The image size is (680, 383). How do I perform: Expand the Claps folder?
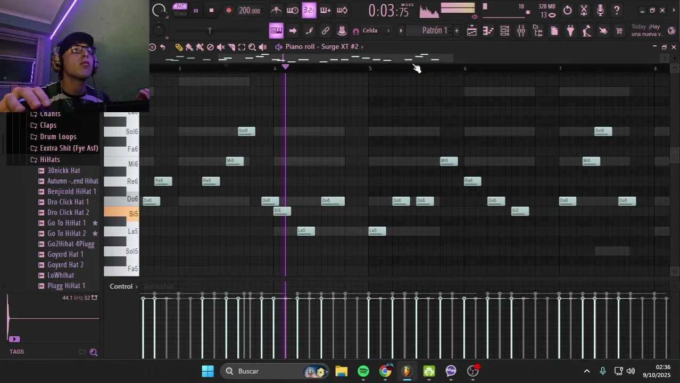[x=48, y=125]
